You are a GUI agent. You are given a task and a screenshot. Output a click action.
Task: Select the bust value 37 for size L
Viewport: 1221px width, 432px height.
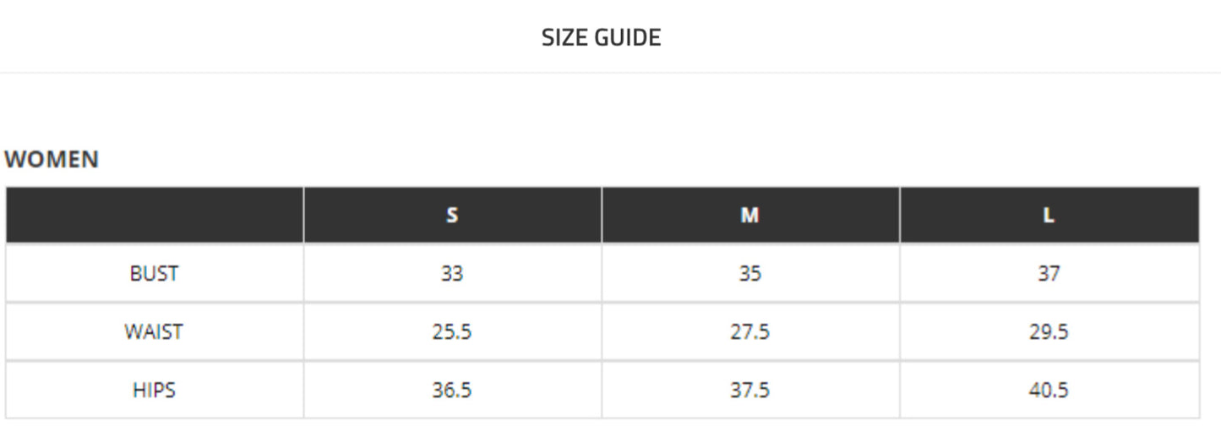[1049, 273]
